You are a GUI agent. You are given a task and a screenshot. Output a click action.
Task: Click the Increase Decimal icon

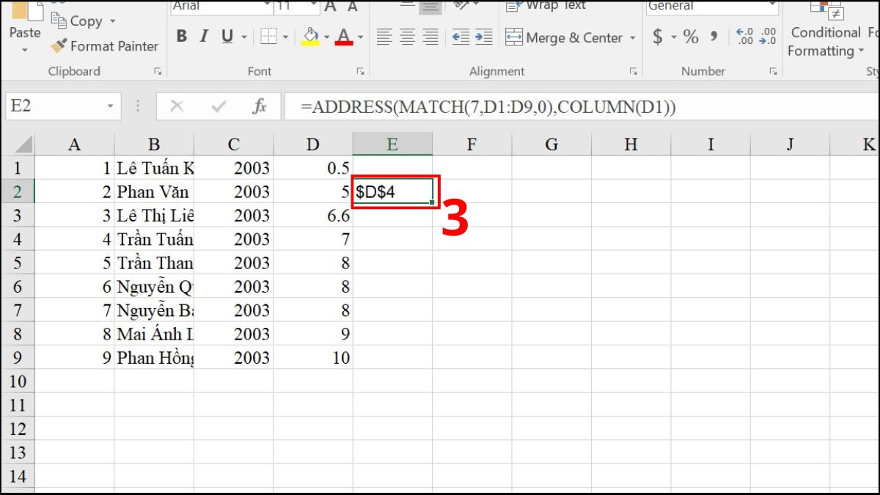pos(743,35)
